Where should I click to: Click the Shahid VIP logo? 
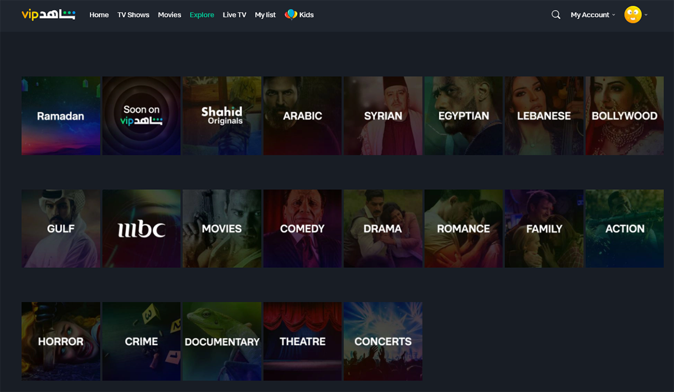[48, 14]
